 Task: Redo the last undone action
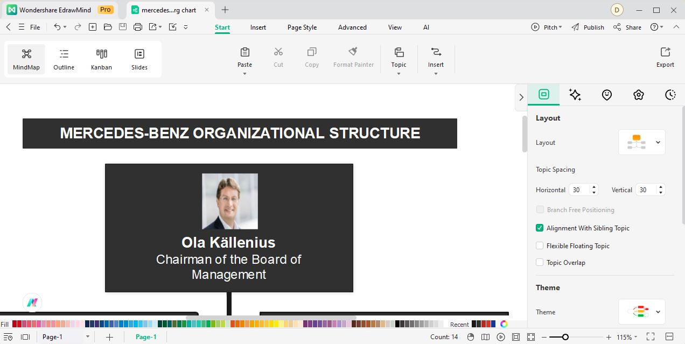tap(78, 27)
